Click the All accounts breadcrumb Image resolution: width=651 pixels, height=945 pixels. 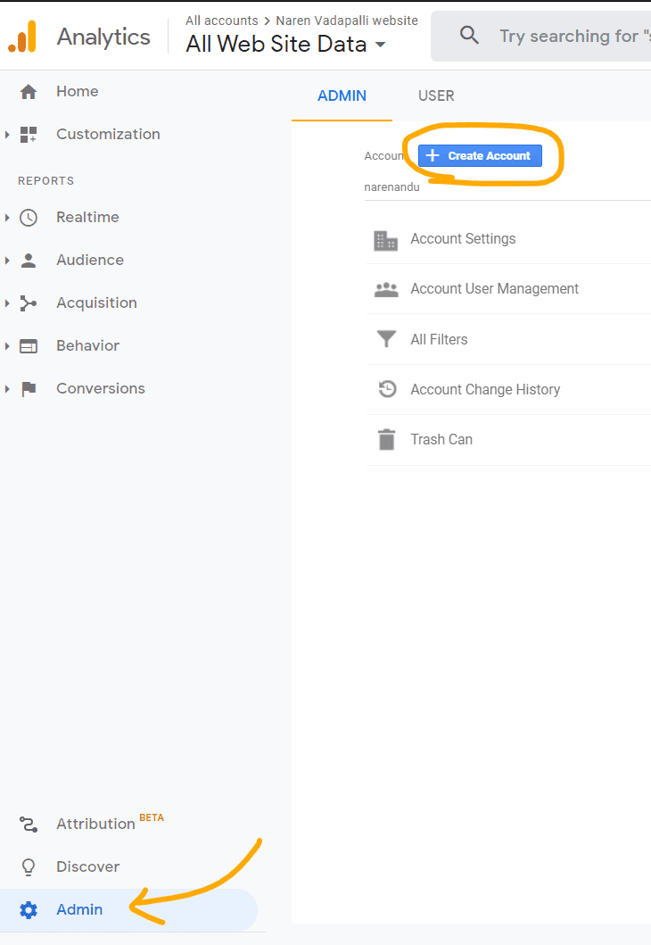tap(222, 21)
